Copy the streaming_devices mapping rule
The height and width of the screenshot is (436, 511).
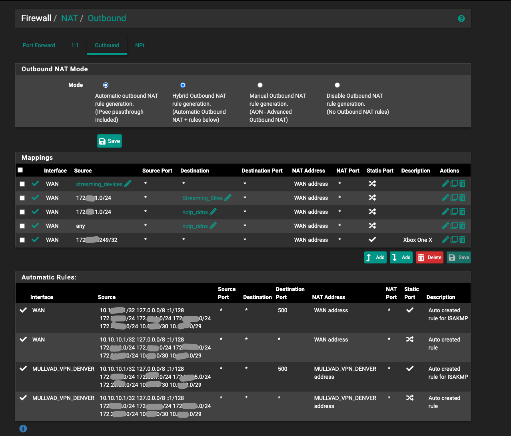point(454,184)
